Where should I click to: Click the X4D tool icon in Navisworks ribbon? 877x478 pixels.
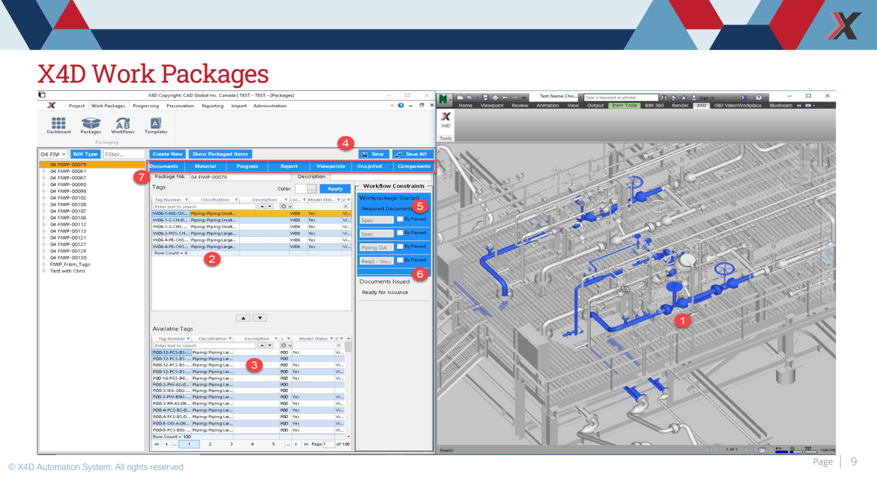pos(446,118)
